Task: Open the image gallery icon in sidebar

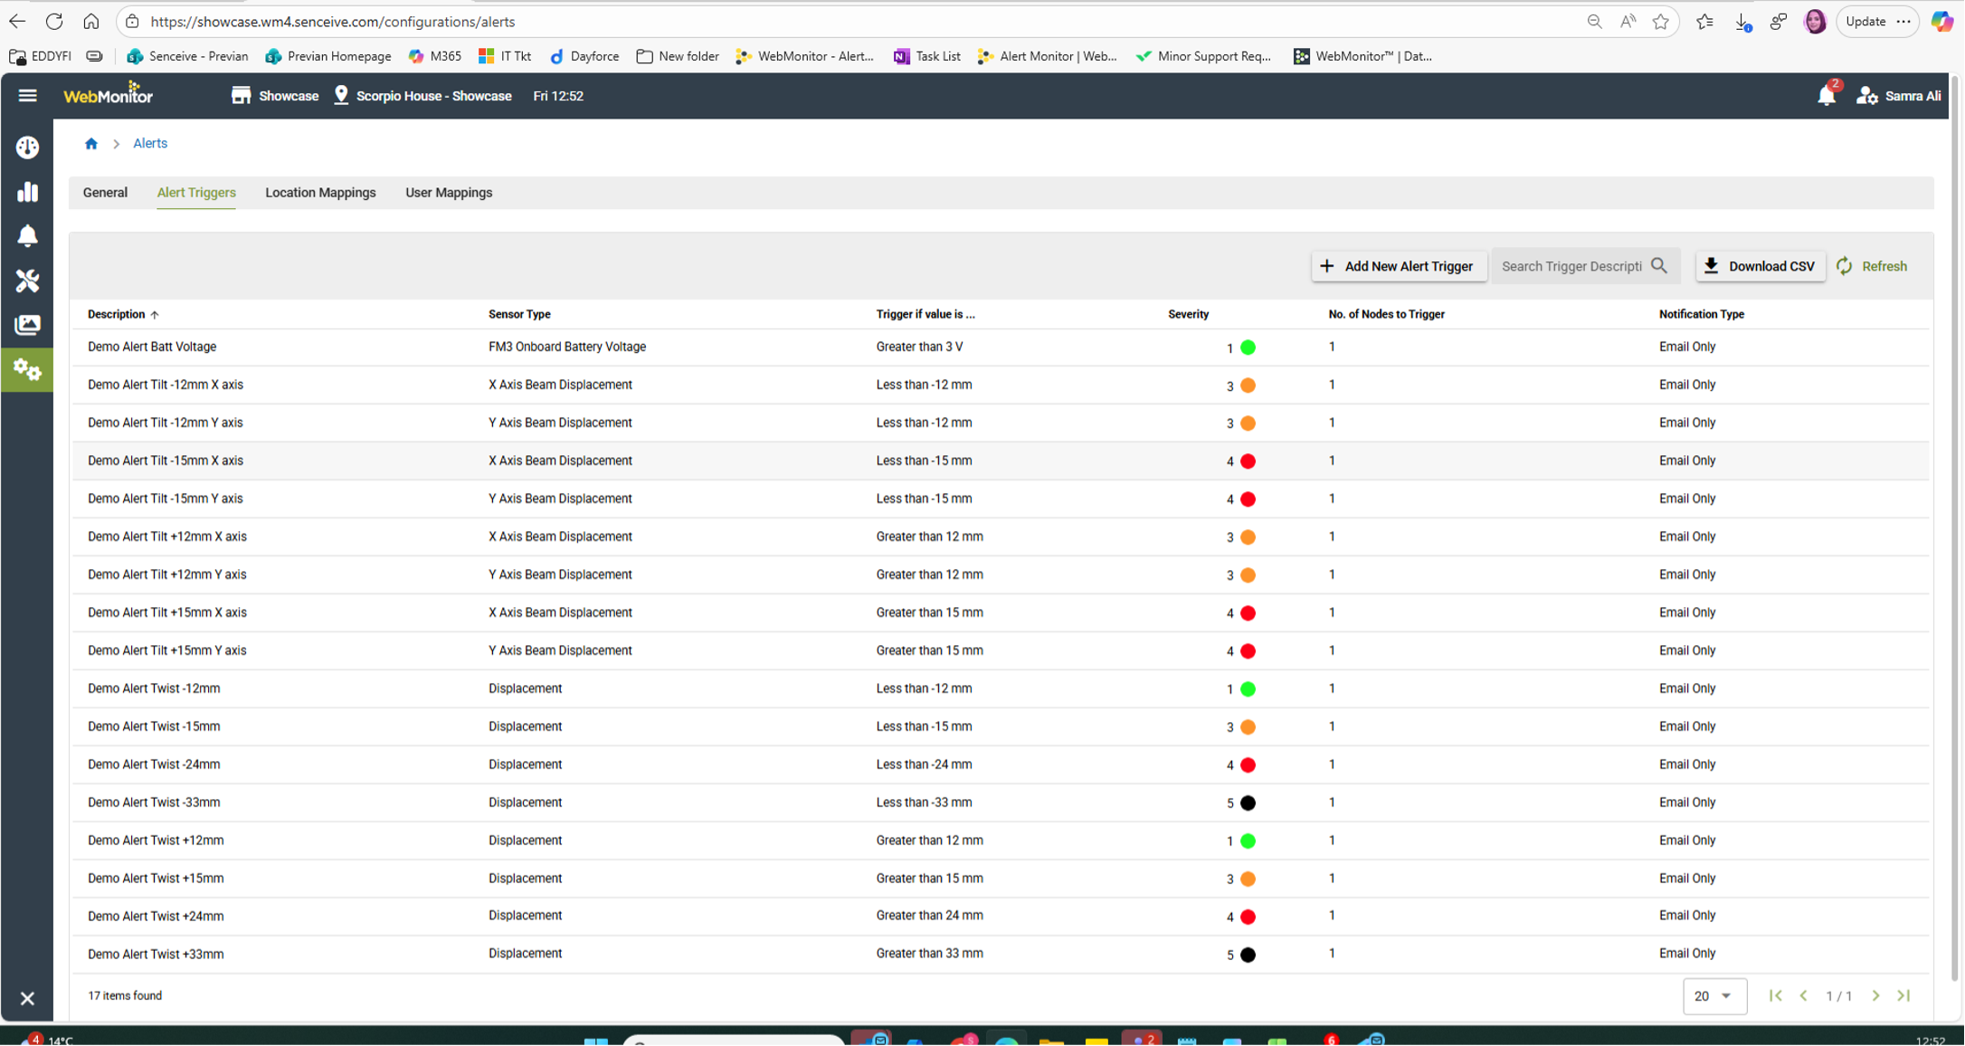Action: 27,325
